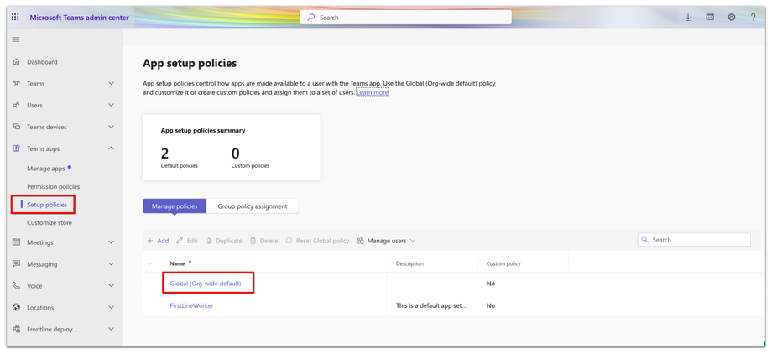Select the Manage policies tab
The width and height of the screenshot is (772, 354).
click(x=175, y=206)
